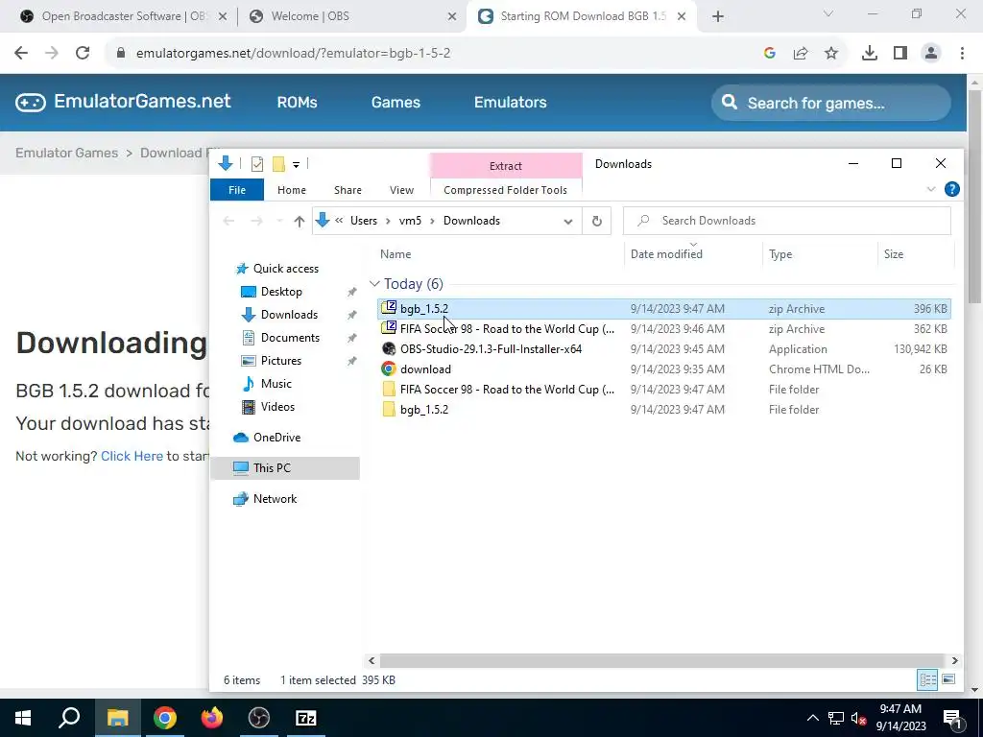983x737 pixels.
Task: Click Emulator Games breadcrumb link
Action: (x=66, y=153)
